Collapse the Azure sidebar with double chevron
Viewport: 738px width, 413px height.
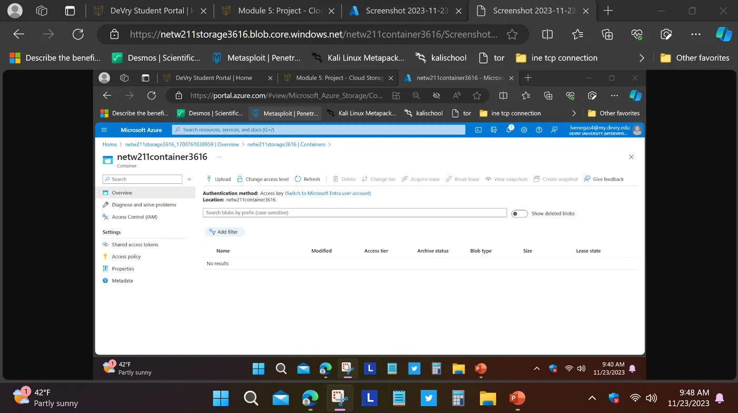tap(189, 179)
